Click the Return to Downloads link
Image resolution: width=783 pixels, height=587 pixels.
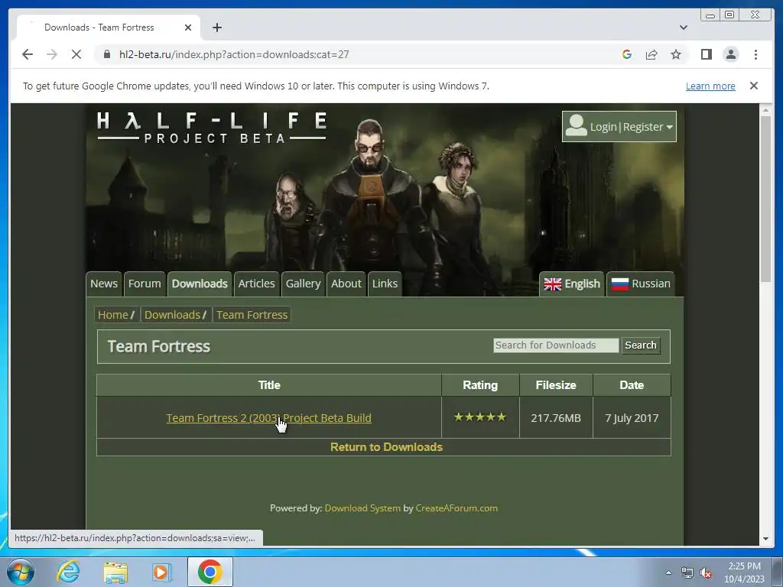pos(386,446)
